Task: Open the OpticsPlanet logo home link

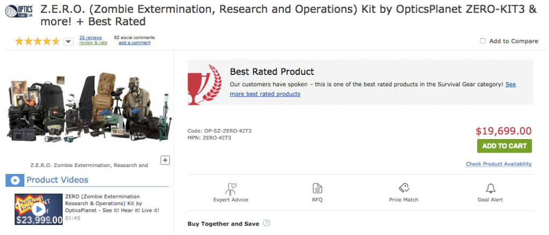Action: pos(19,11)
